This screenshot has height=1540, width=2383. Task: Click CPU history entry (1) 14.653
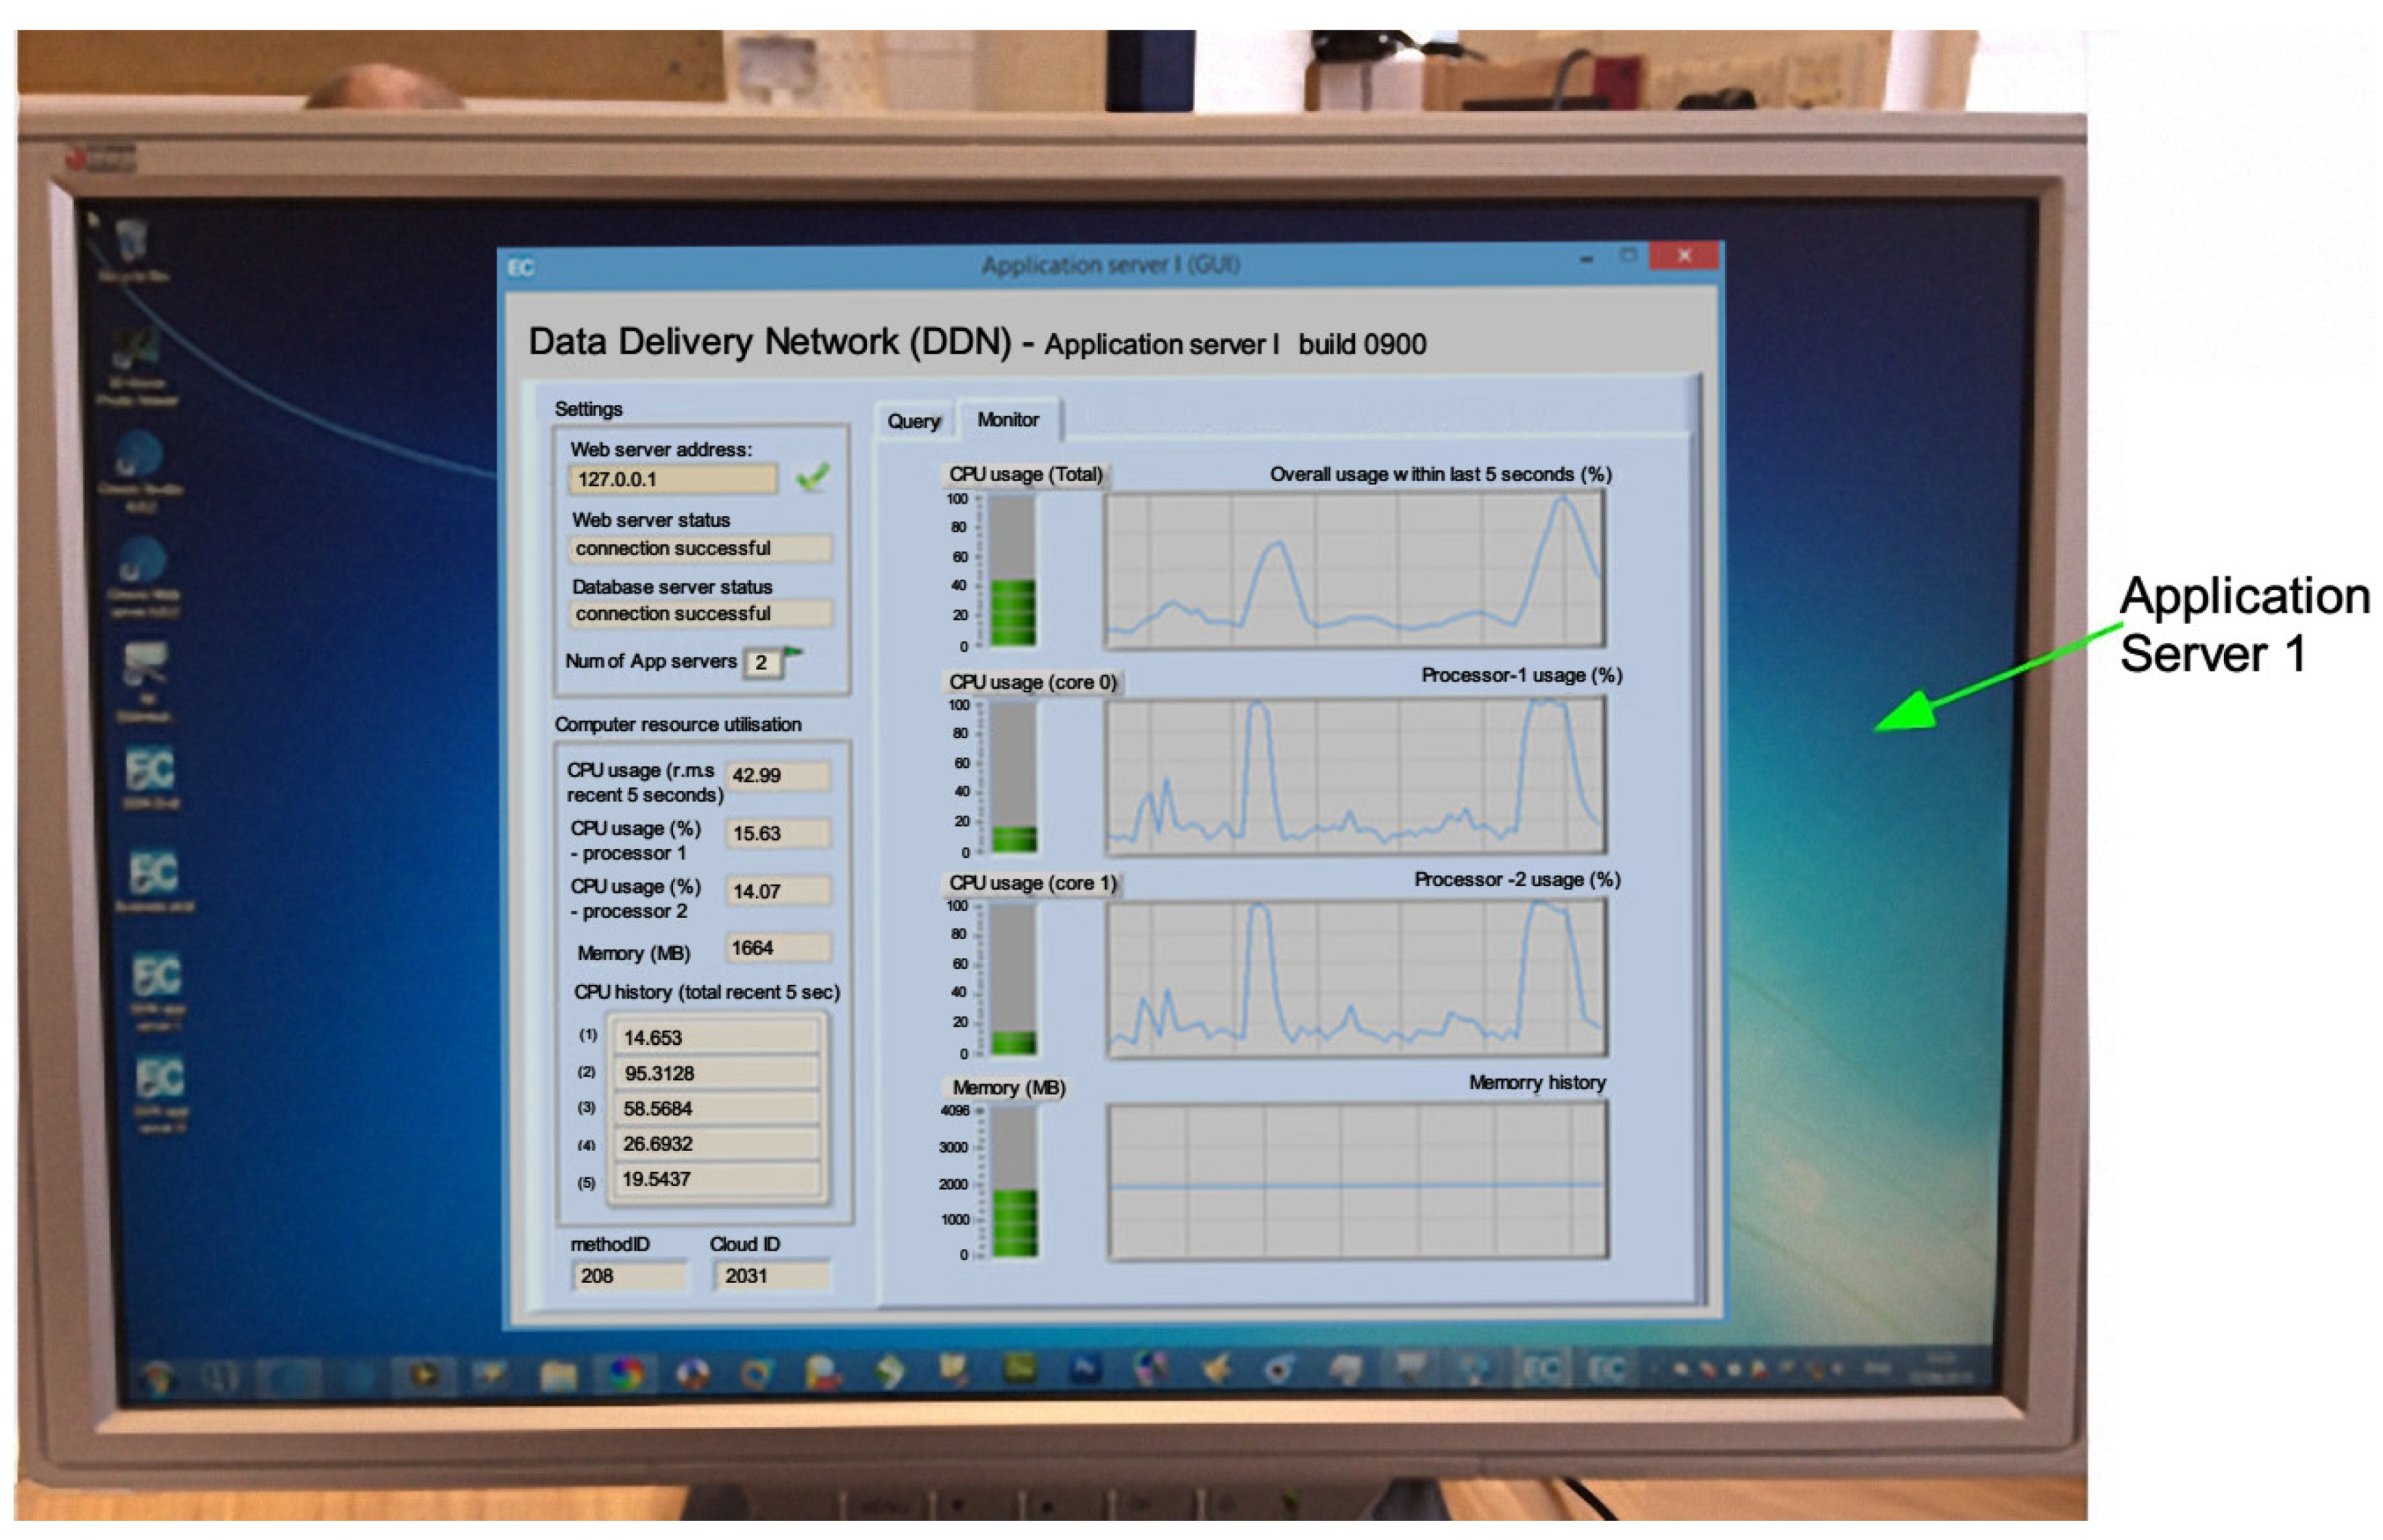click(x=717, y=1037)
